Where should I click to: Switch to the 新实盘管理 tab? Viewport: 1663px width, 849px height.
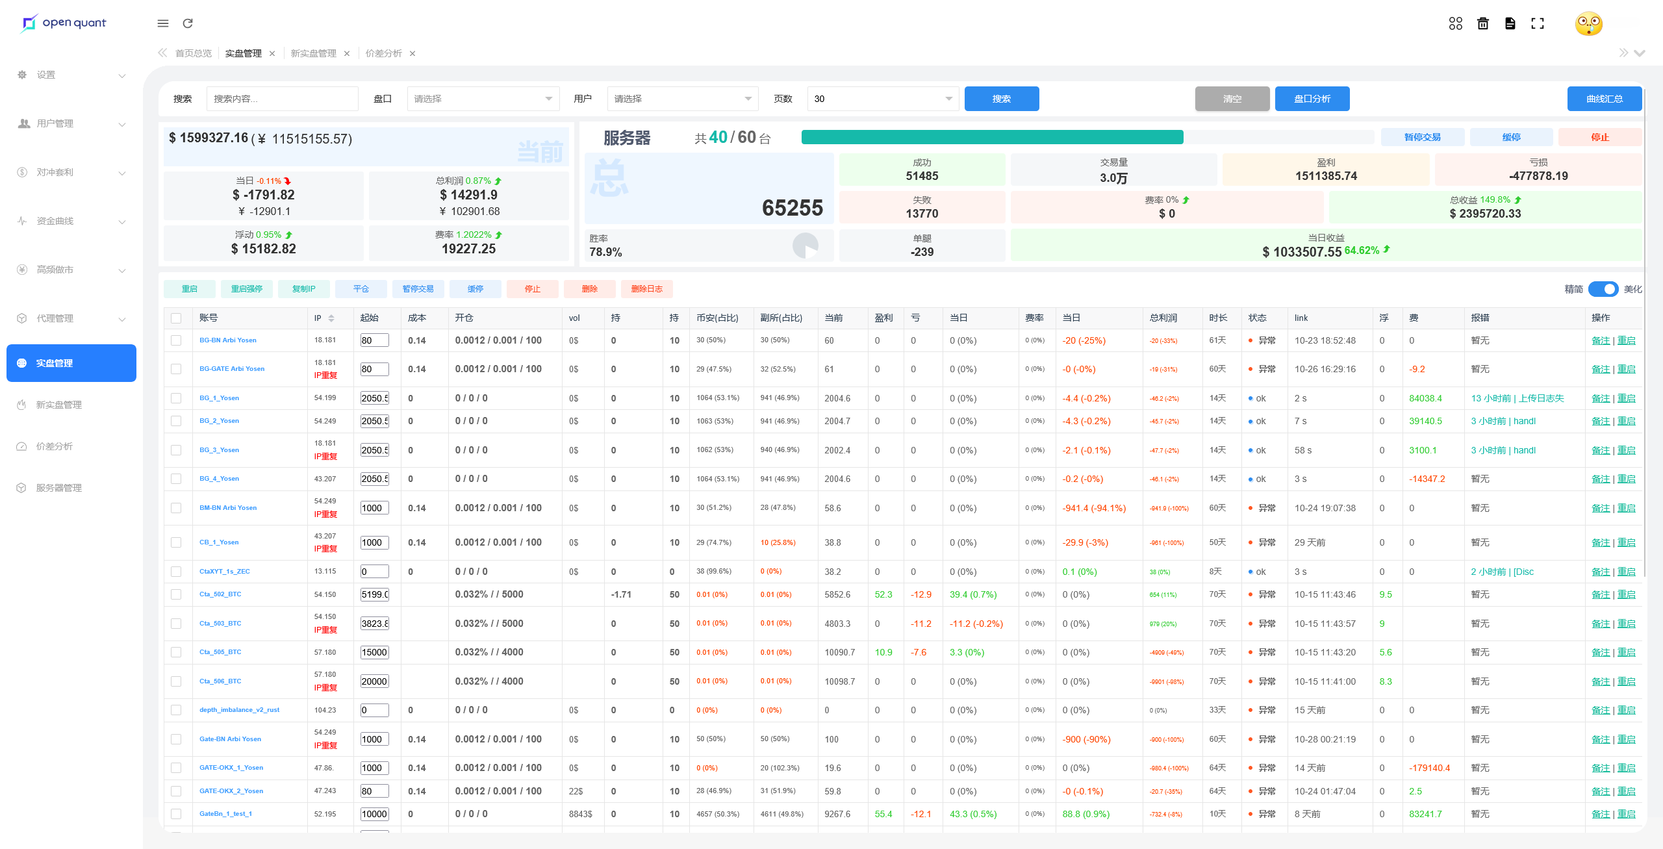click(x=313, y=53)
